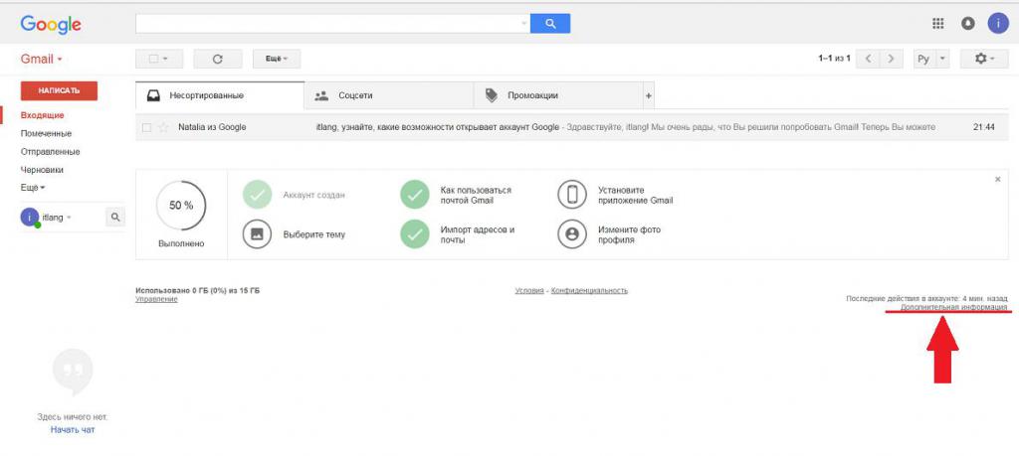Open the Gmail product dropdown
This screenshot has height=456, width=1019.
point(41,59)
